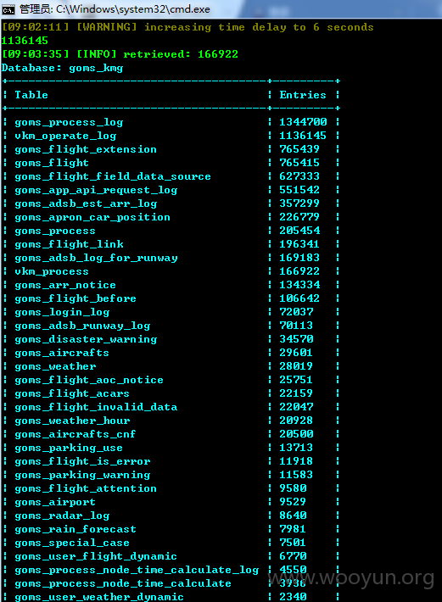Click the Entries column header
The width and height of the screenshot is (442, 602).
[x=303, y=95]
